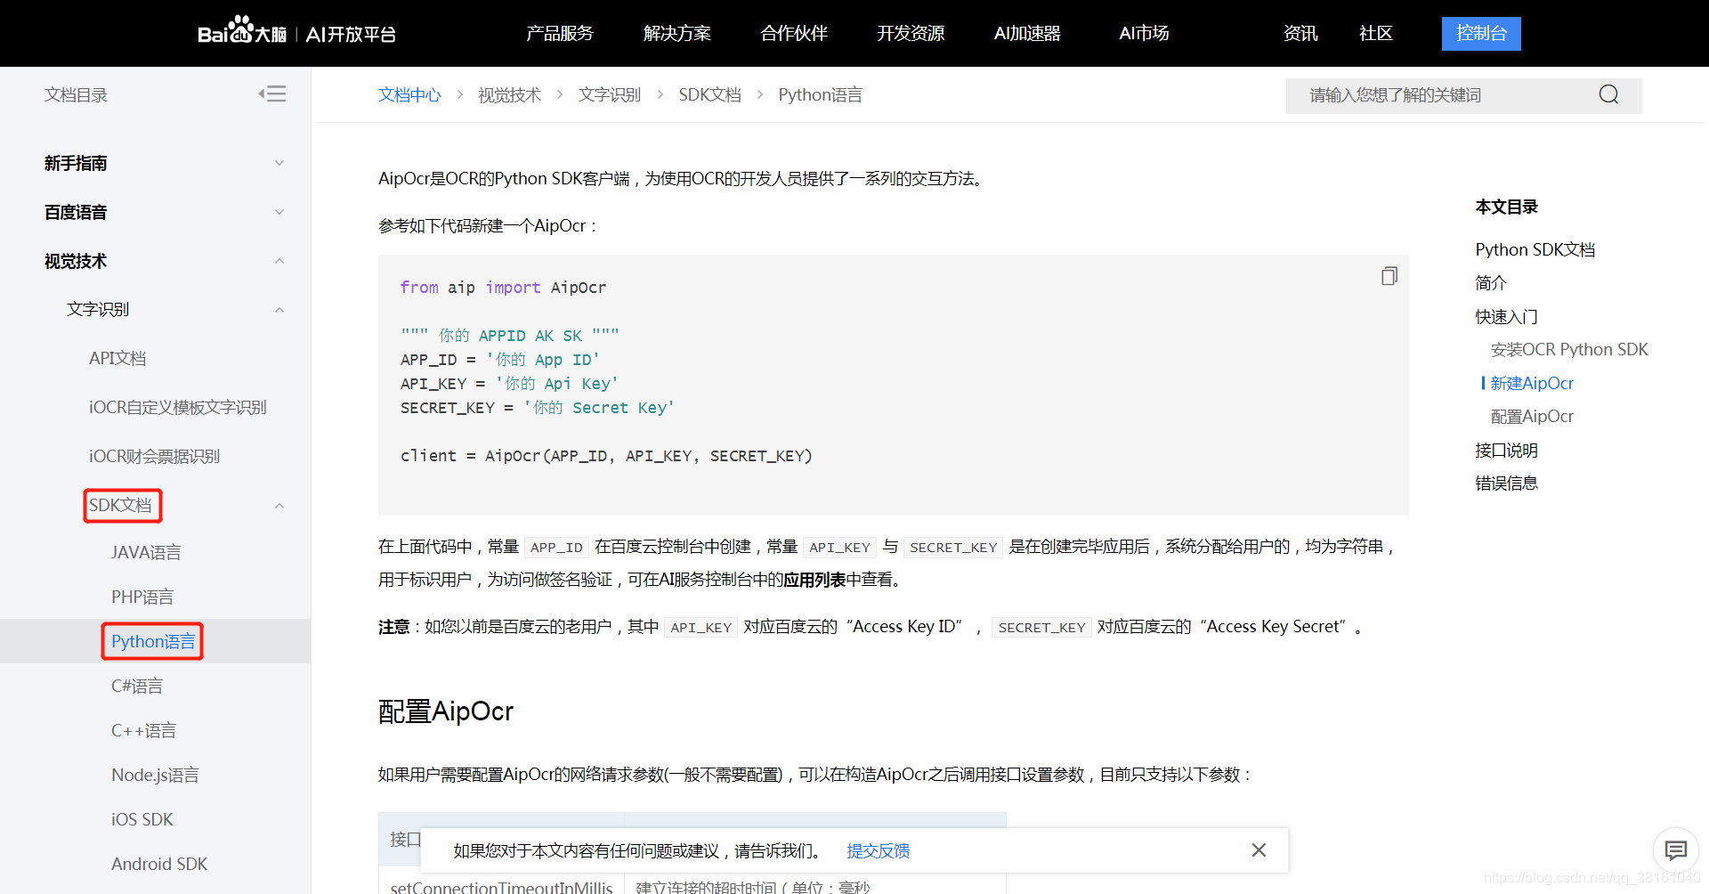Screen dimensions: 1709x894
Task: Click the search magnifier icon
Action: (x=1608, y=93)
